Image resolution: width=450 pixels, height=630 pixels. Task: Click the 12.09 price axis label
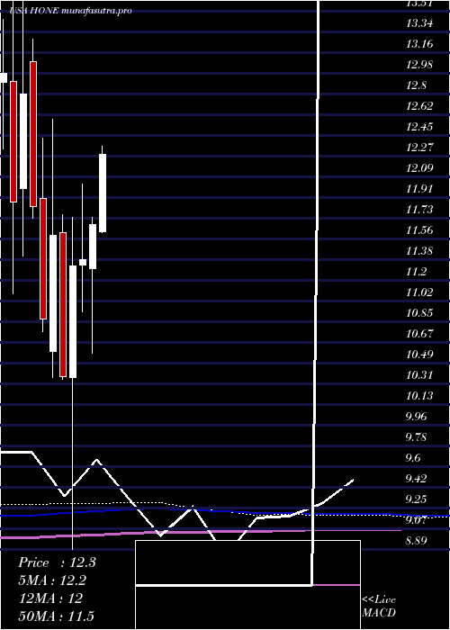click(x=419, y=168)
